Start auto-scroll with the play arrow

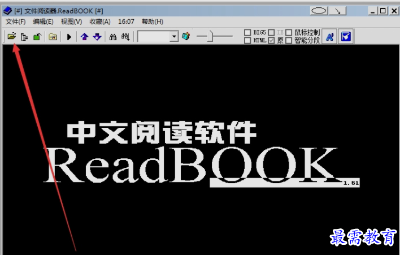pyautogui.click(x=69, y=37)
